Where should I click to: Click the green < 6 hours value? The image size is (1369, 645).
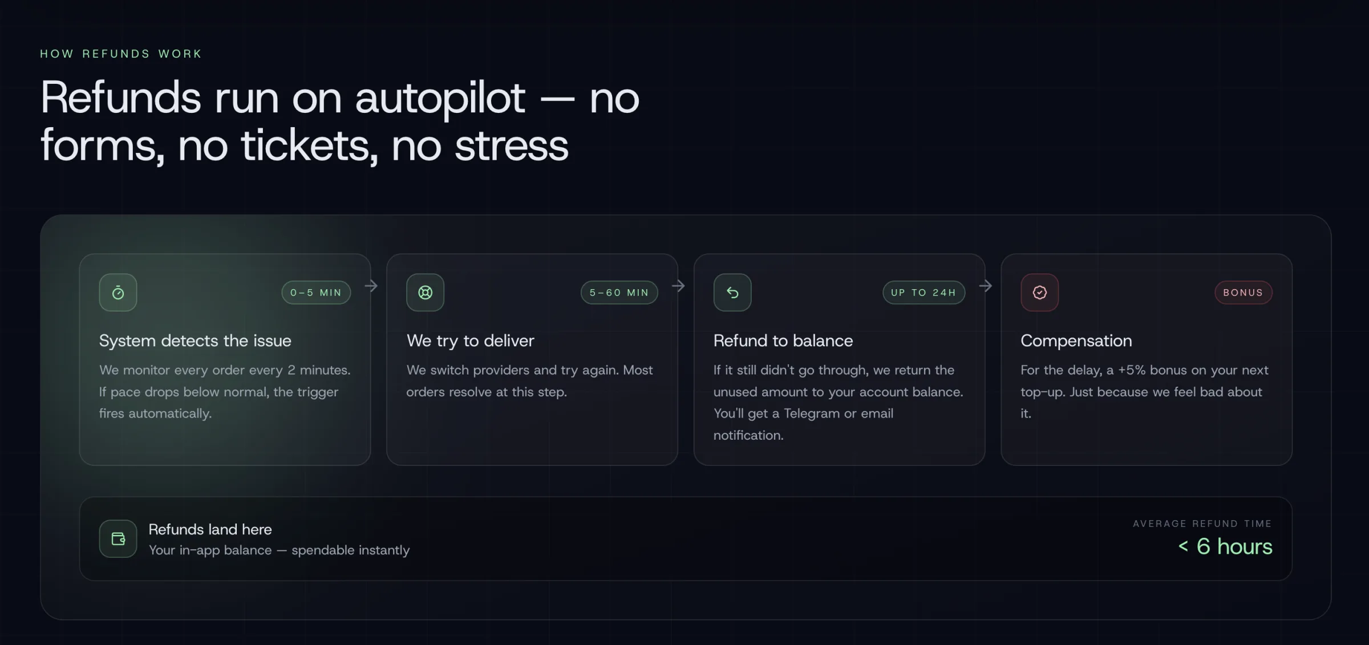[1225, 546]
